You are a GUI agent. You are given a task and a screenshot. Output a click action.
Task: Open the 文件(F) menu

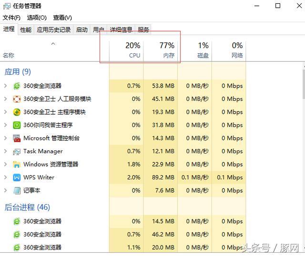coord(11,18)
